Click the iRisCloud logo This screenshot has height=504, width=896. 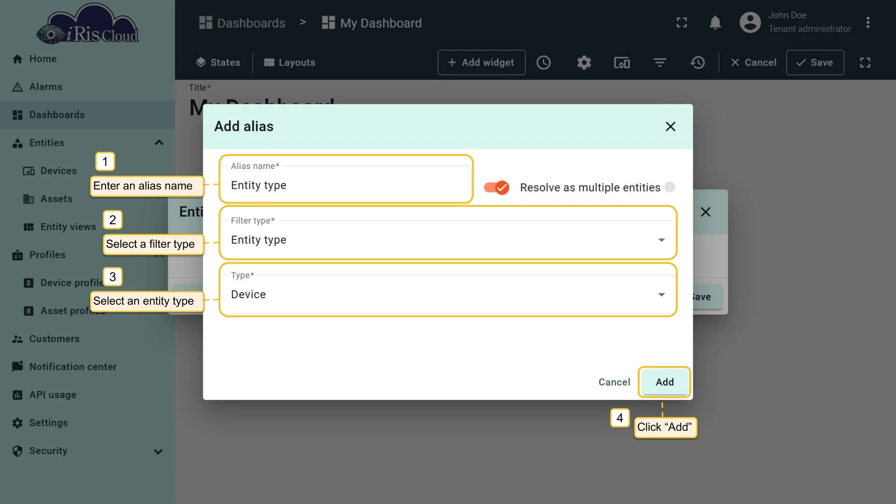click(87, 24)
